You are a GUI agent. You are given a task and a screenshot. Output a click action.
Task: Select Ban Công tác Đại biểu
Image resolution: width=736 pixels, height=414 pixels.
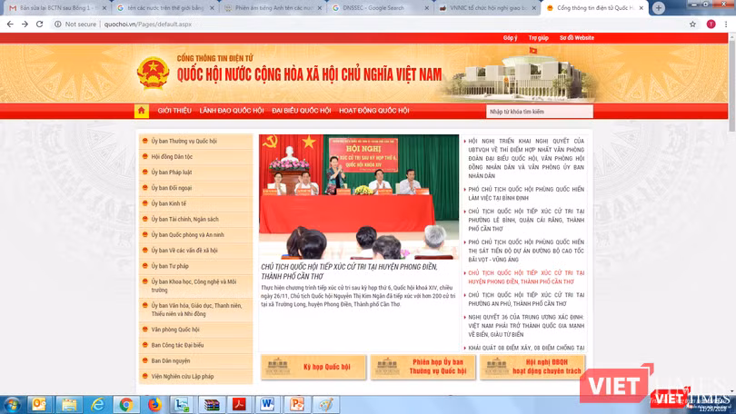[x=177, y=345]
